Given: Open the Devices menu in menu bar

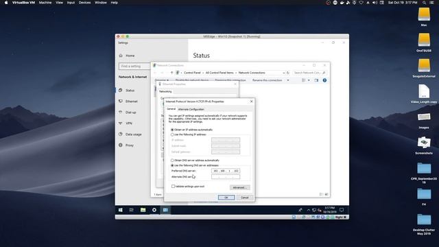Looking at the screenshot, I should (x=84, y=3).
